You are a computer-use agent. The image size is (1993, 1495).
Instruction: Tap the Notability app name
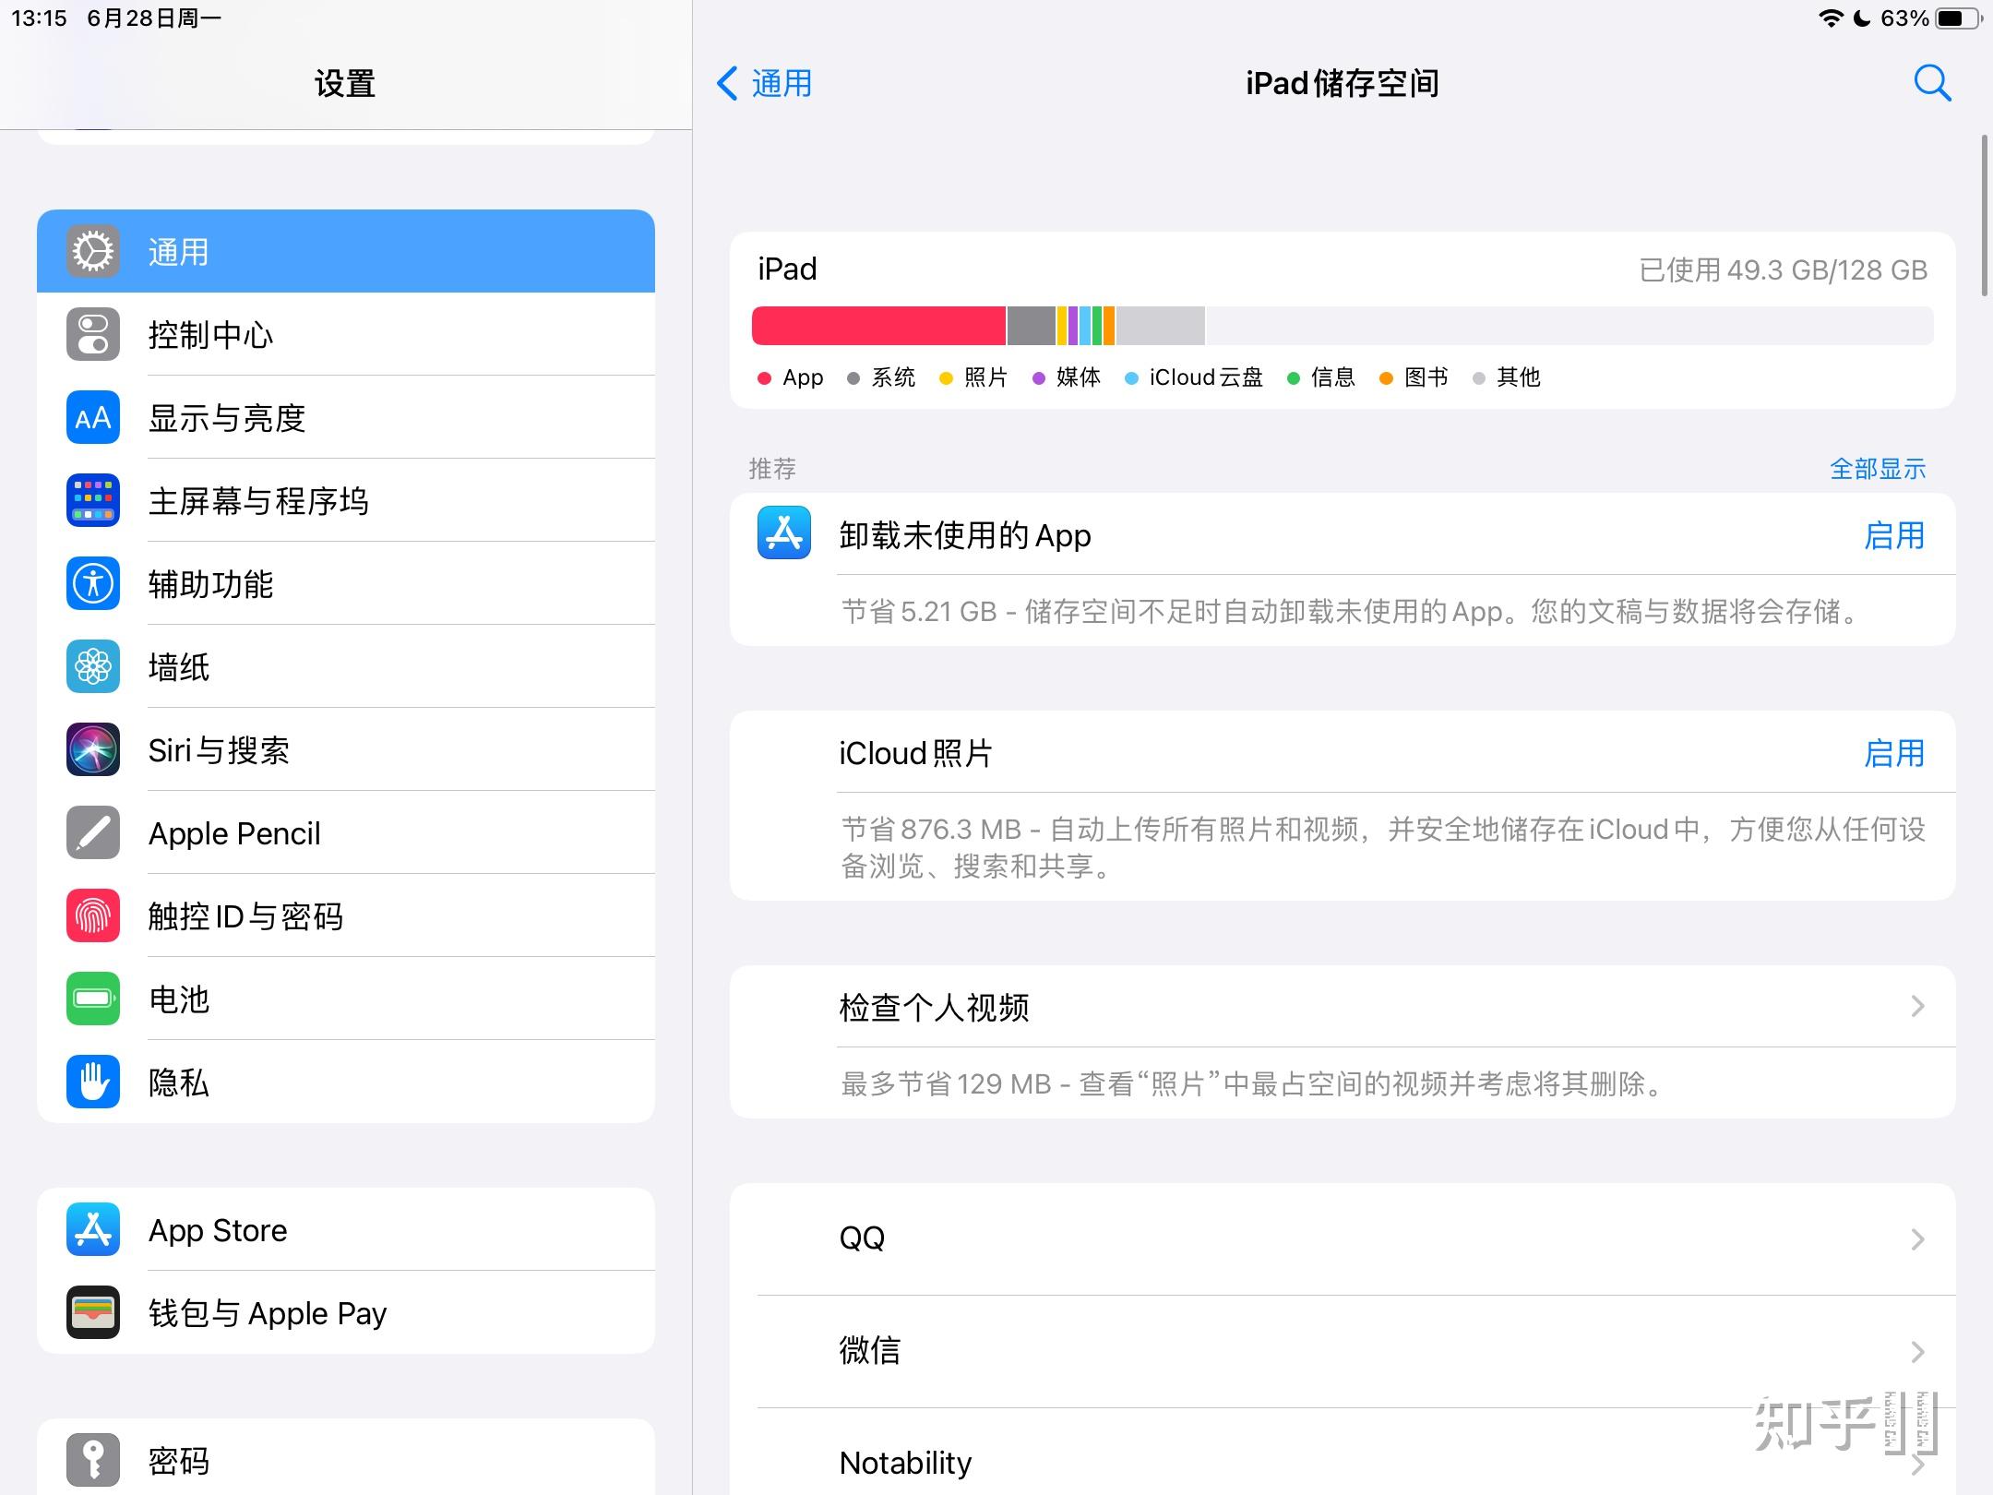[x=905, y=1463]
